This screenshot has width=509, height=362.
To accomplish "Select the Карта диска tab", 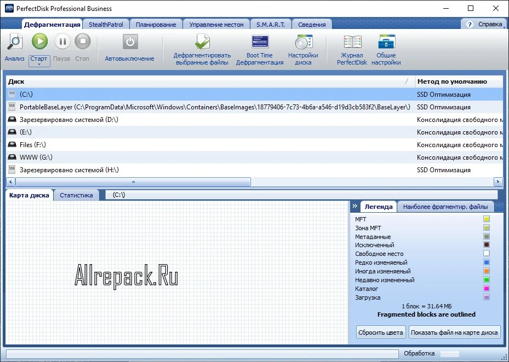I will point(29,195).
